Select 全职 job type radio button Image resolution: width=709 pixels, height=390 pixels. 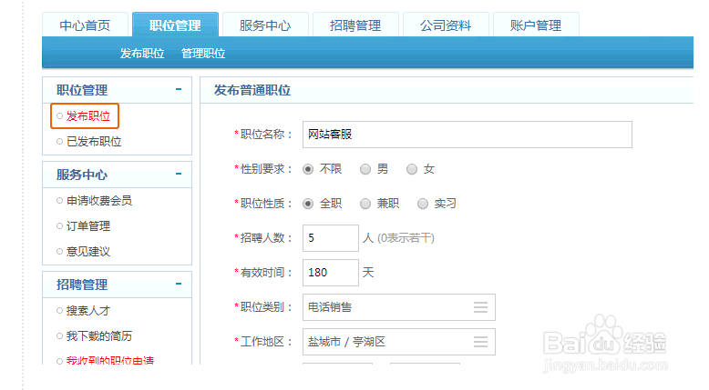(308, 204)
